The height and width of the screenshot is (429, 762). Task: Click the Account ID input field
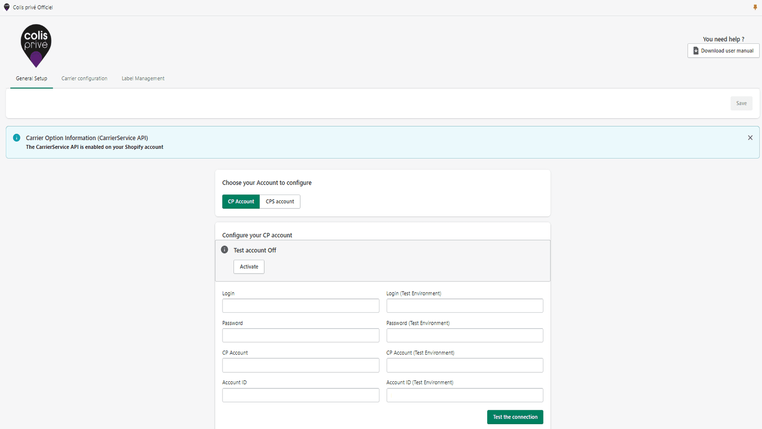[x=301, y=395]
